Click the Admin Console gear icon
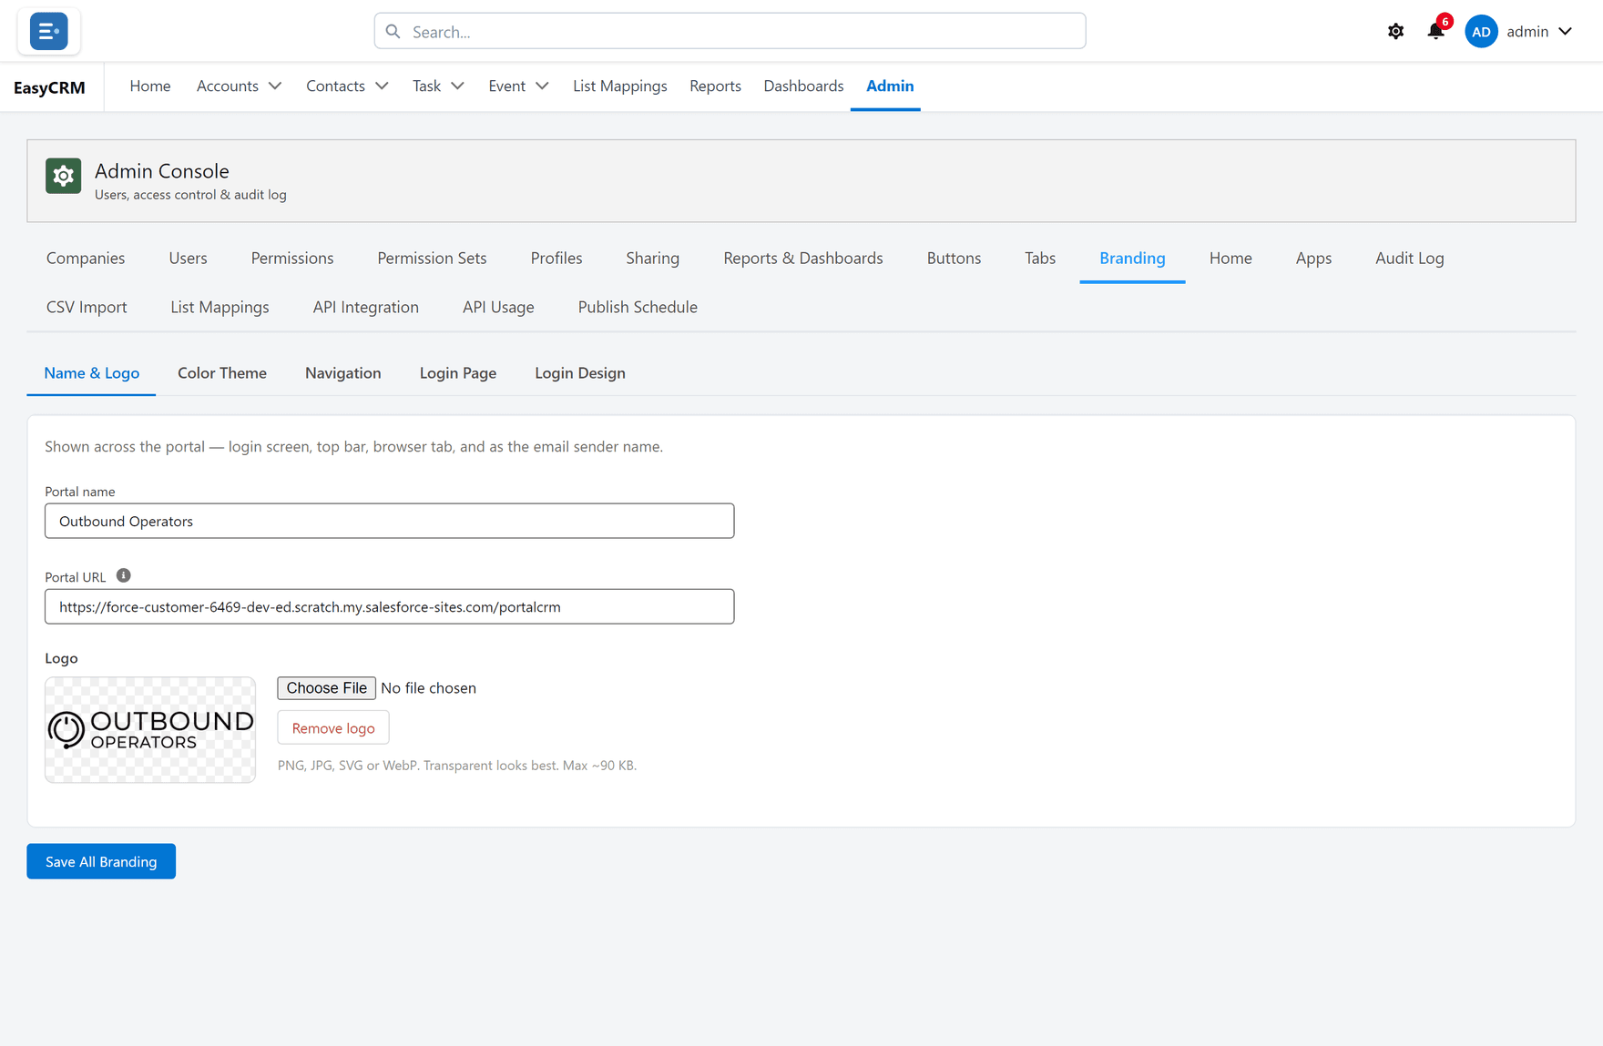 tap(63, 176)
